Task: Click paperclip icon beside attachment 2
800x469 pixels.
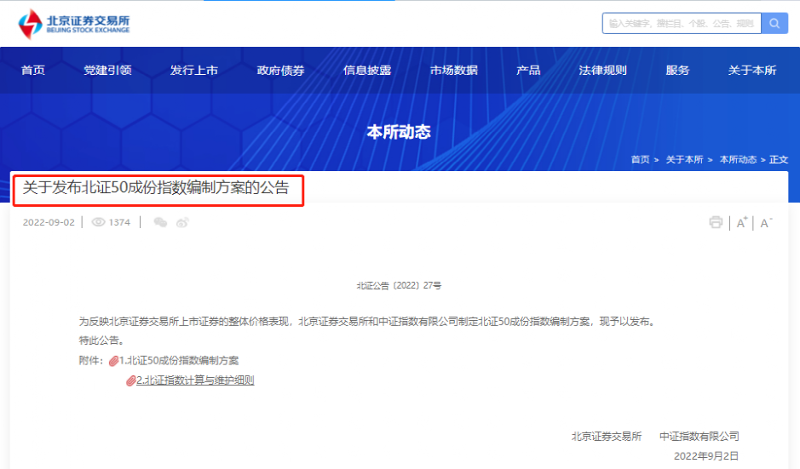Action: (130, 380)
